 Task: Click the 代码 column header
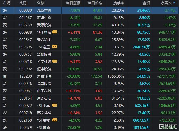tap(23, 3)
